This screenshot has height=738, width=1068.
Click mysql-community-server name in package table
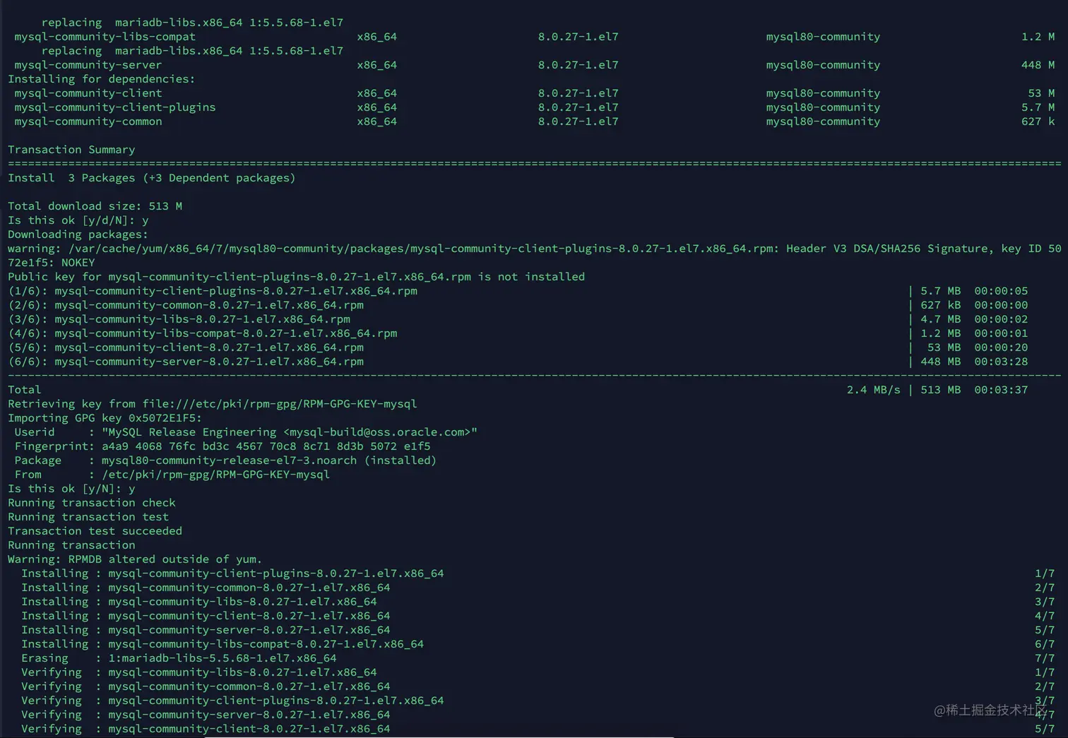pyautogui.click(x=88, y=65)
